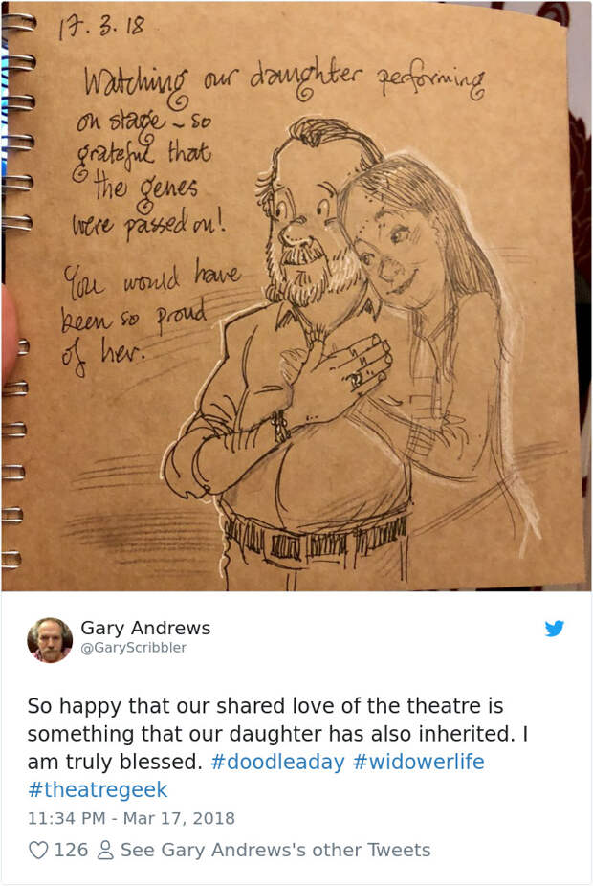Open Gary Andrews's profile avatar photo

50,640
